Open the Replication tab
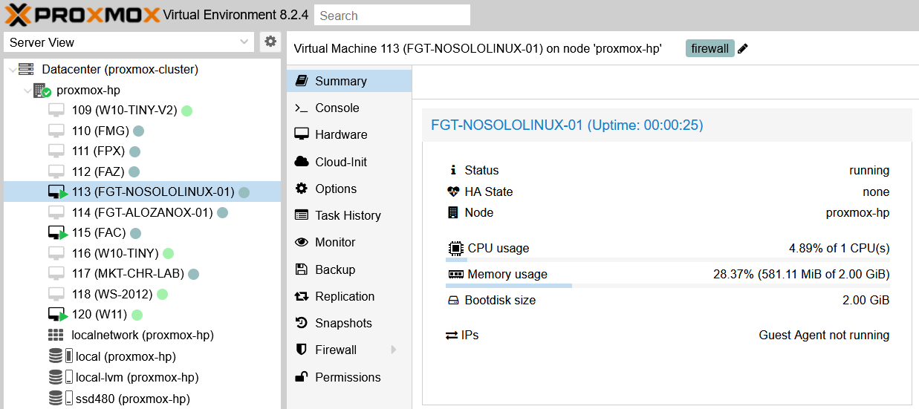 [349, 296]
